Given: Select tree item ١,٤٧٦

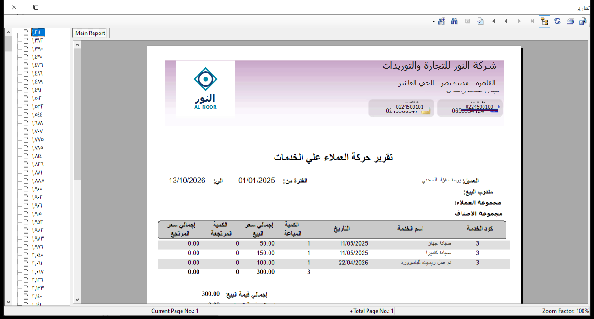Looking at the screenshot, I should pyautogui.click(x=37, y=65).
